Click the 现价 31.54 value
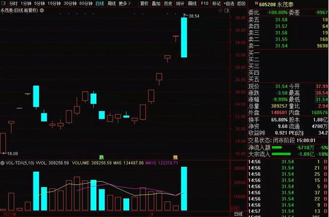Screen dimensions: 329x217 point(281,86)
